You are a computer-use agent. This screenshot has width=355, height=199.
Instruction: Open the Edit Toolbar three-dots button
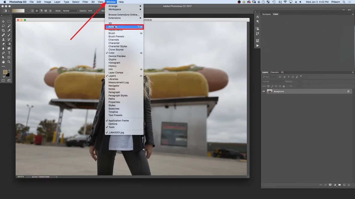3,66
